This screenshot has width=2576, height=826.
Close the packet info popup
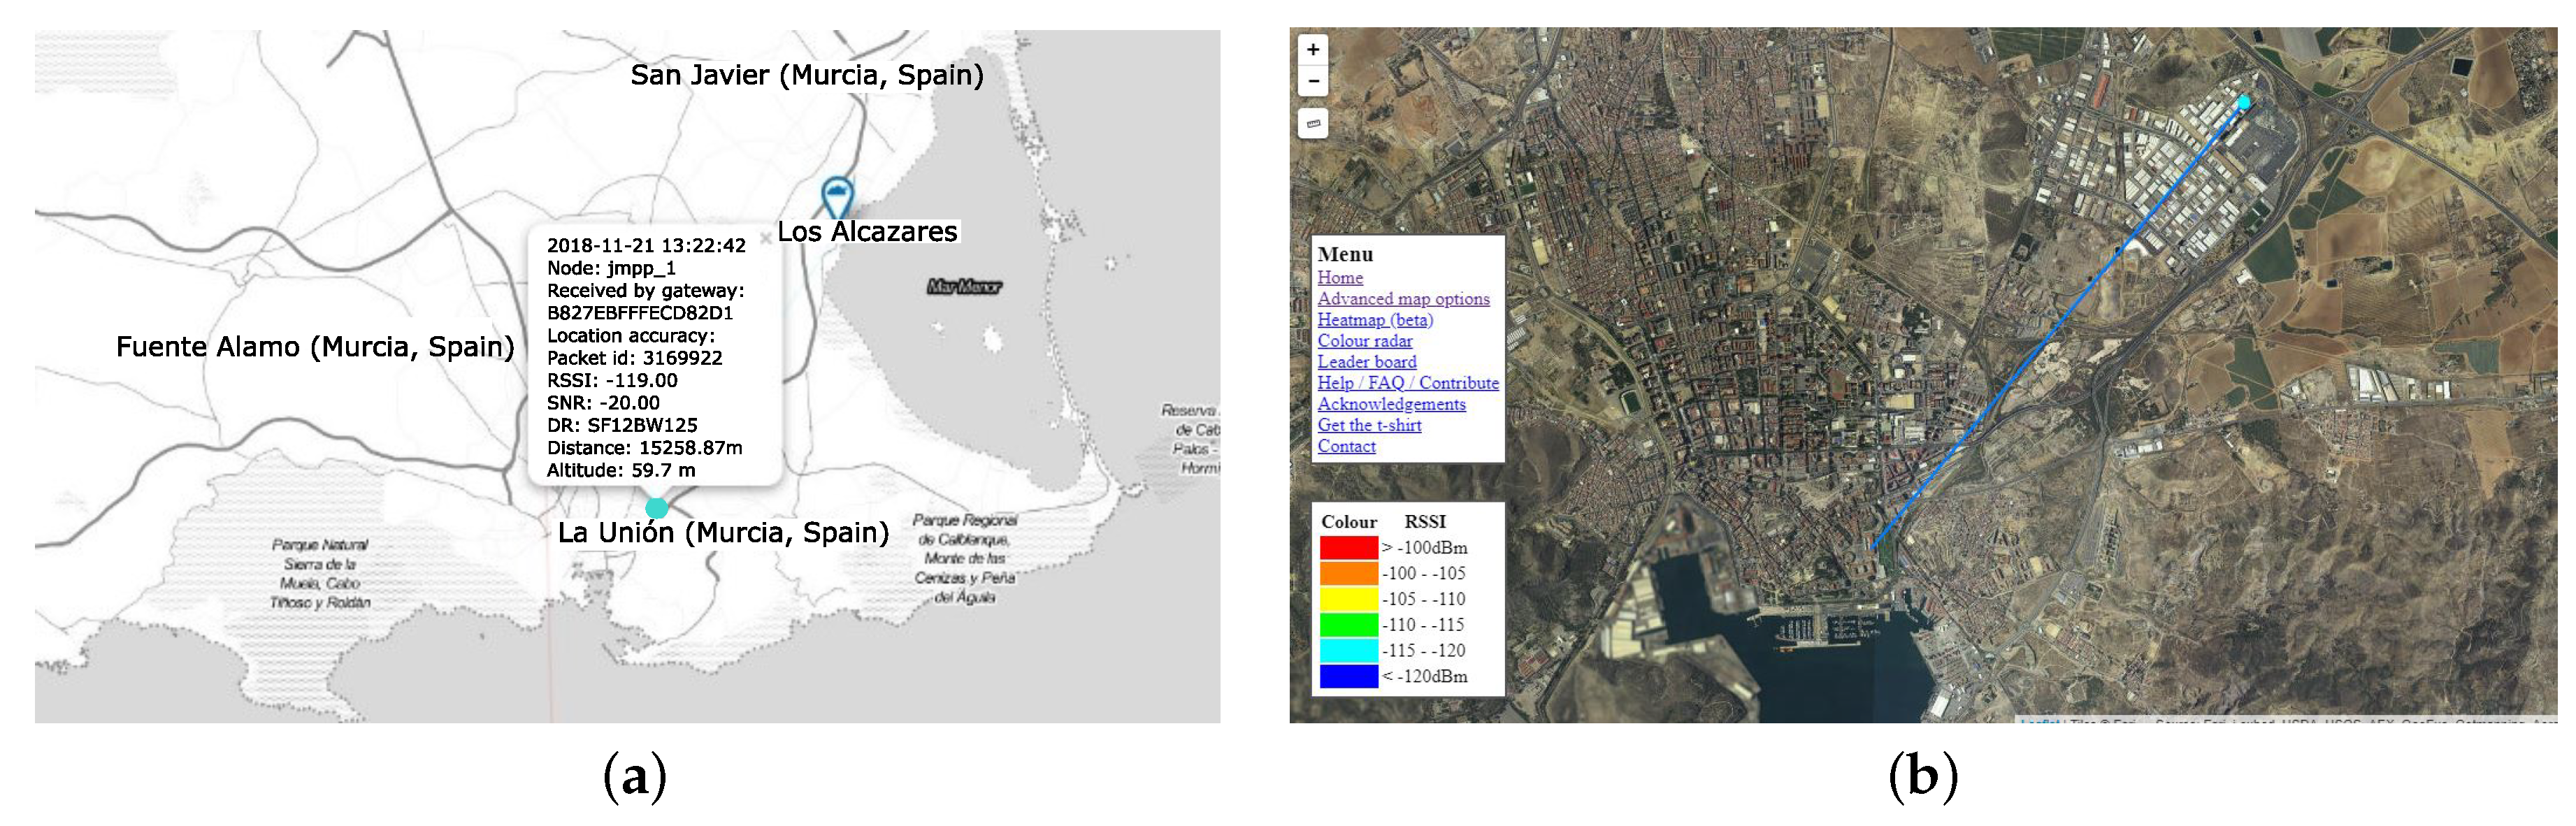pos(765,239)
